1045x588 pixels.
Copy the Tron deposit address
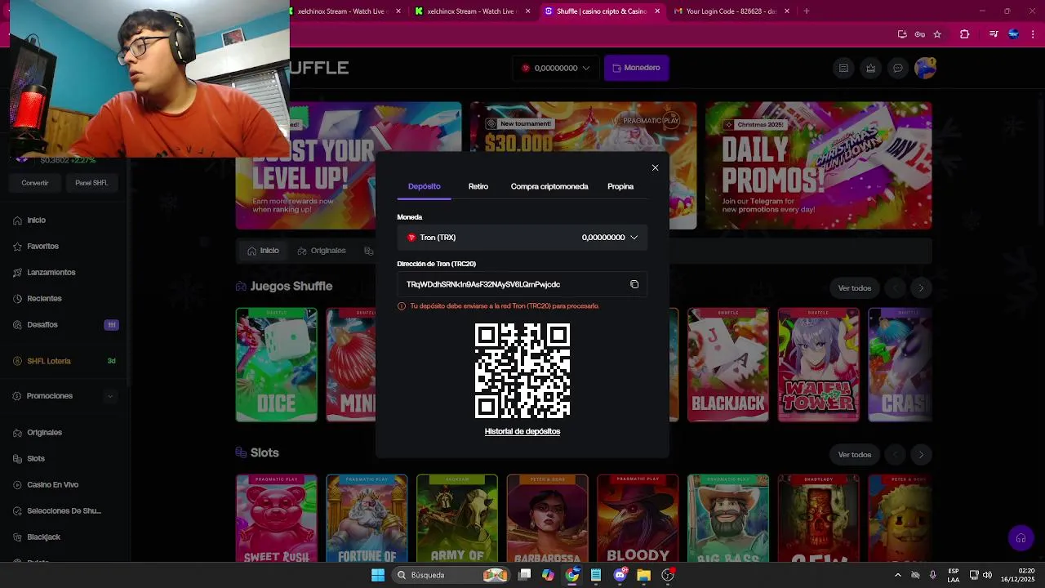634,284
